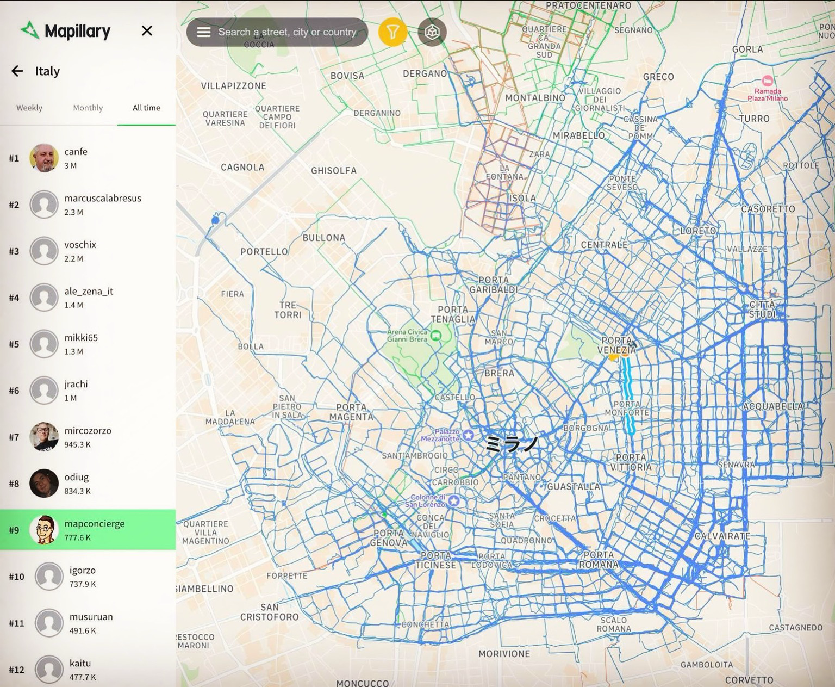
Task: Click the Porta Romana map label
Action: coord(599,560)
